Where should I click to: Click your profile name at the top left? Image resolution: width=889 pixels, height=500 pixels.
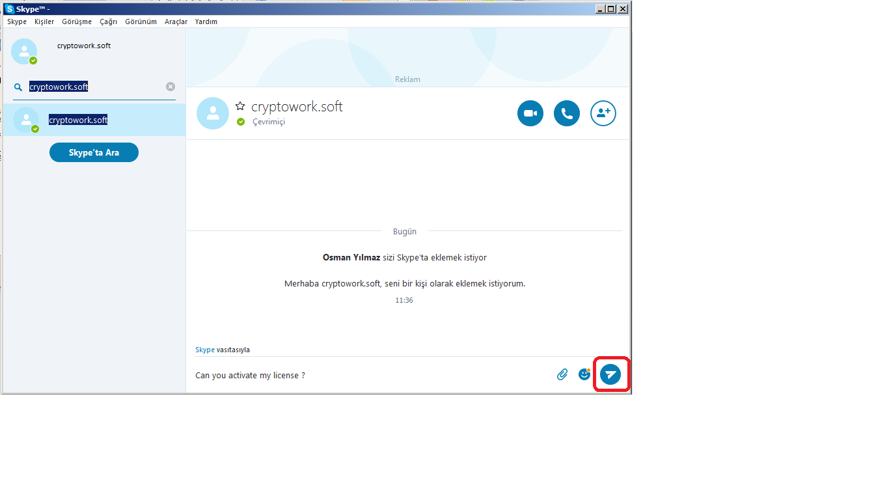(84, 46)
